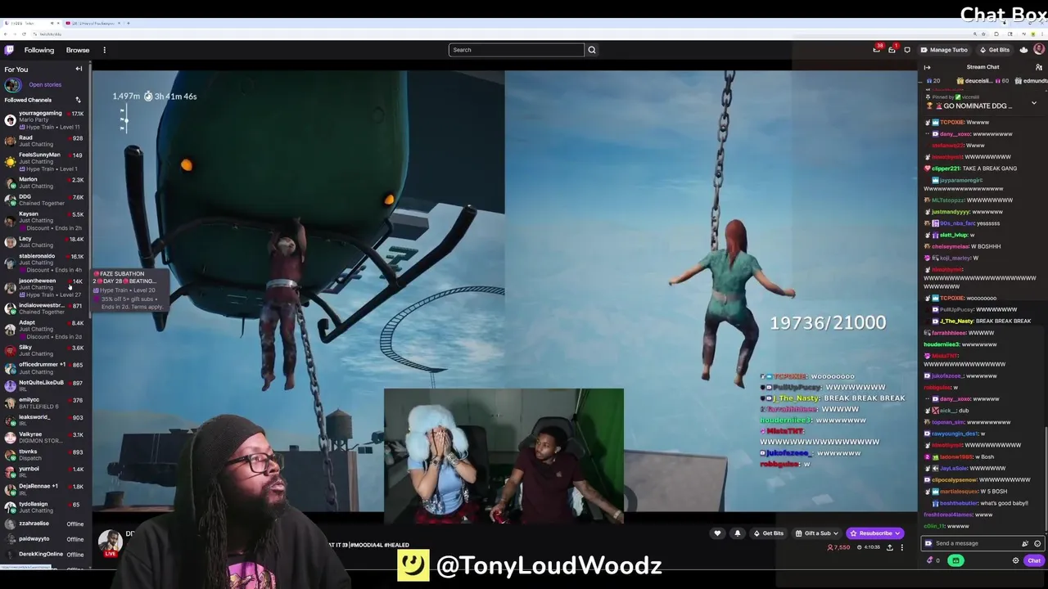Open Lacy channel in sidebar
Viewport: 1048px width, 589px height.
43,241
